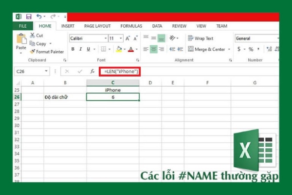Click the Undo arrow icon
The height and width of the screenshot is (195, 292).
coord(38,17)
